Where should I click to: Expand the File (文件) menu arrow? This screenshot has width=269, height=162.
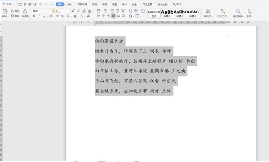pyautogui.click(x=14, y=4)
